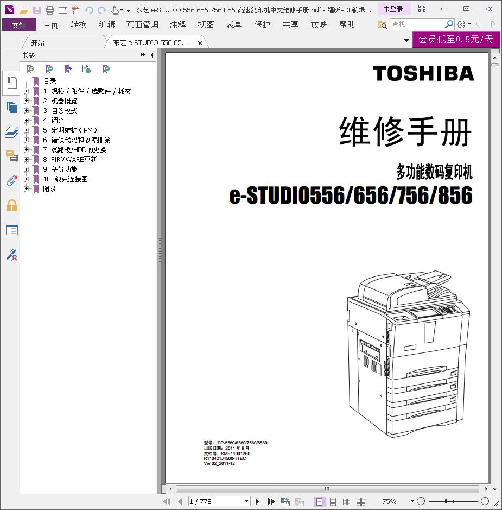This screenshot has height=510, width=502.
Task: Print the document via printer icon
Action: coord(50,10)
